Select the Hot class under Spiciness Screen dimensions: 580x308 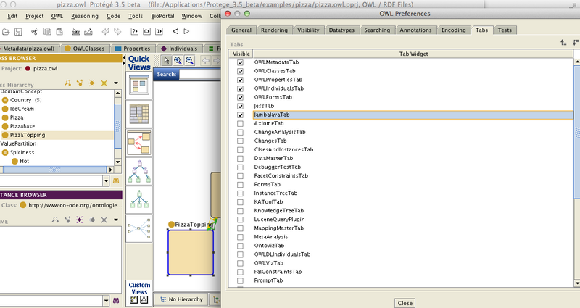pyautogui.click(x=25, y=161)
